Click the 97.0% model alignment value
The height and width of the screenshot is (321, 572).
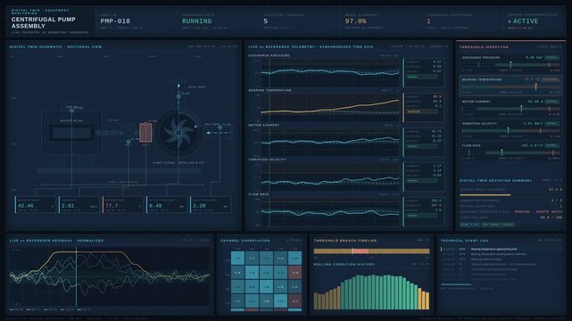click(x=356, y=21)
